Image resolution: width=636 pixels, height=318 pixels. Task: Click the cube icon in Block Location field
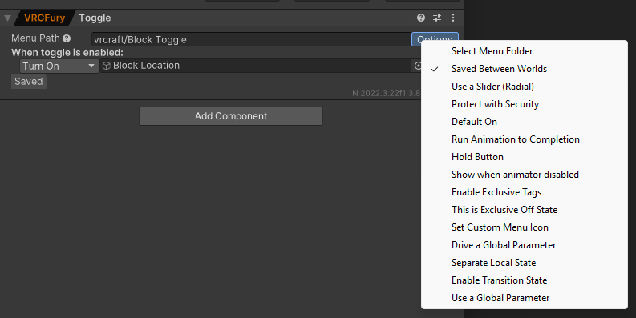pyautogui.click(x=107, y=66)
